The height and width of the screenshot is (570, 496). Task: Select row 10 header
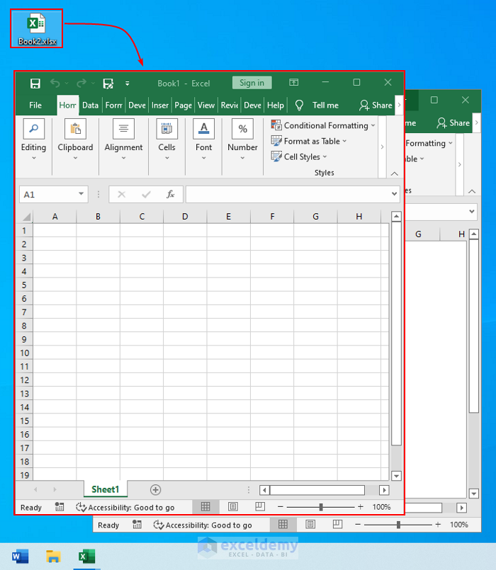pyautogui.click(x=24, y=353)
